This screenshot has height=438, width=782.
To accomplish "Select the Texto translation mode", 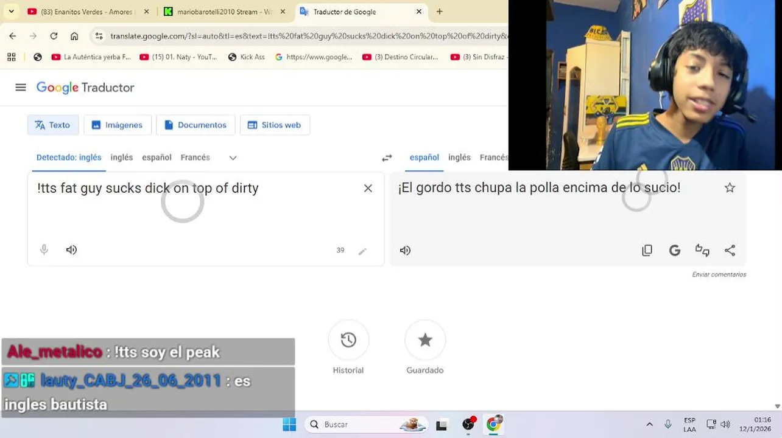I will (x=52, y=125).
